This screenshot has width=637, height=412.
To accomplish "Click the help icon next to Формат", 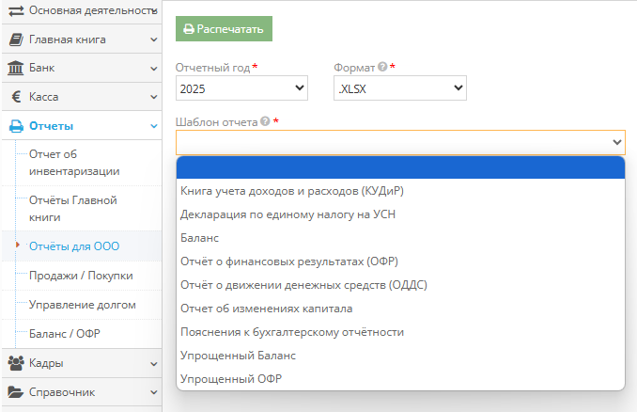I will 382,68.
